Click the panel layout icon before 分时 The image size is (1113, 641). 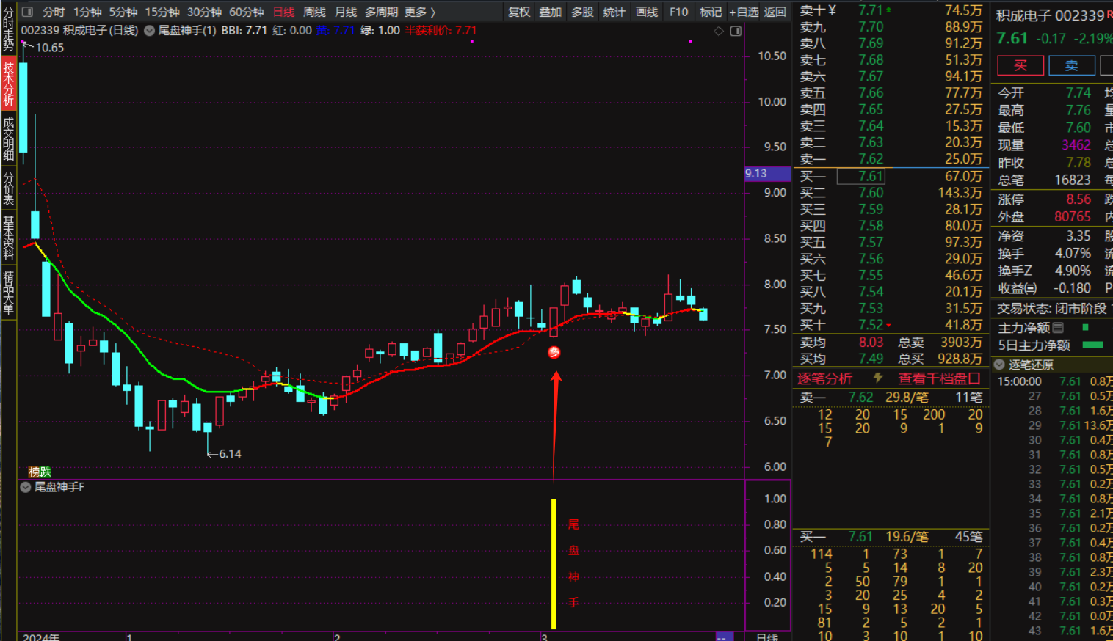coord(28,12)
